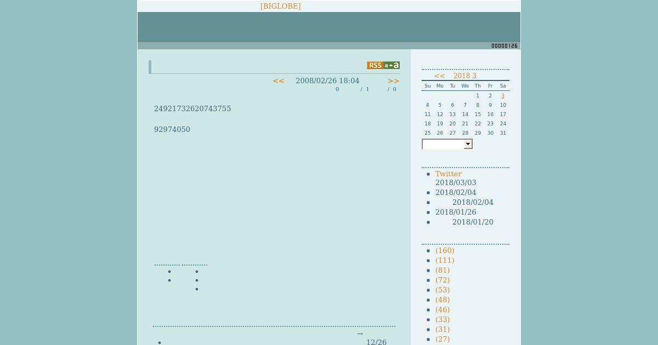The width and height of the screenshot is (658, 345).
Task: Follow the [BIGLOBE] link in the header
Action: [x=280, y=6]
